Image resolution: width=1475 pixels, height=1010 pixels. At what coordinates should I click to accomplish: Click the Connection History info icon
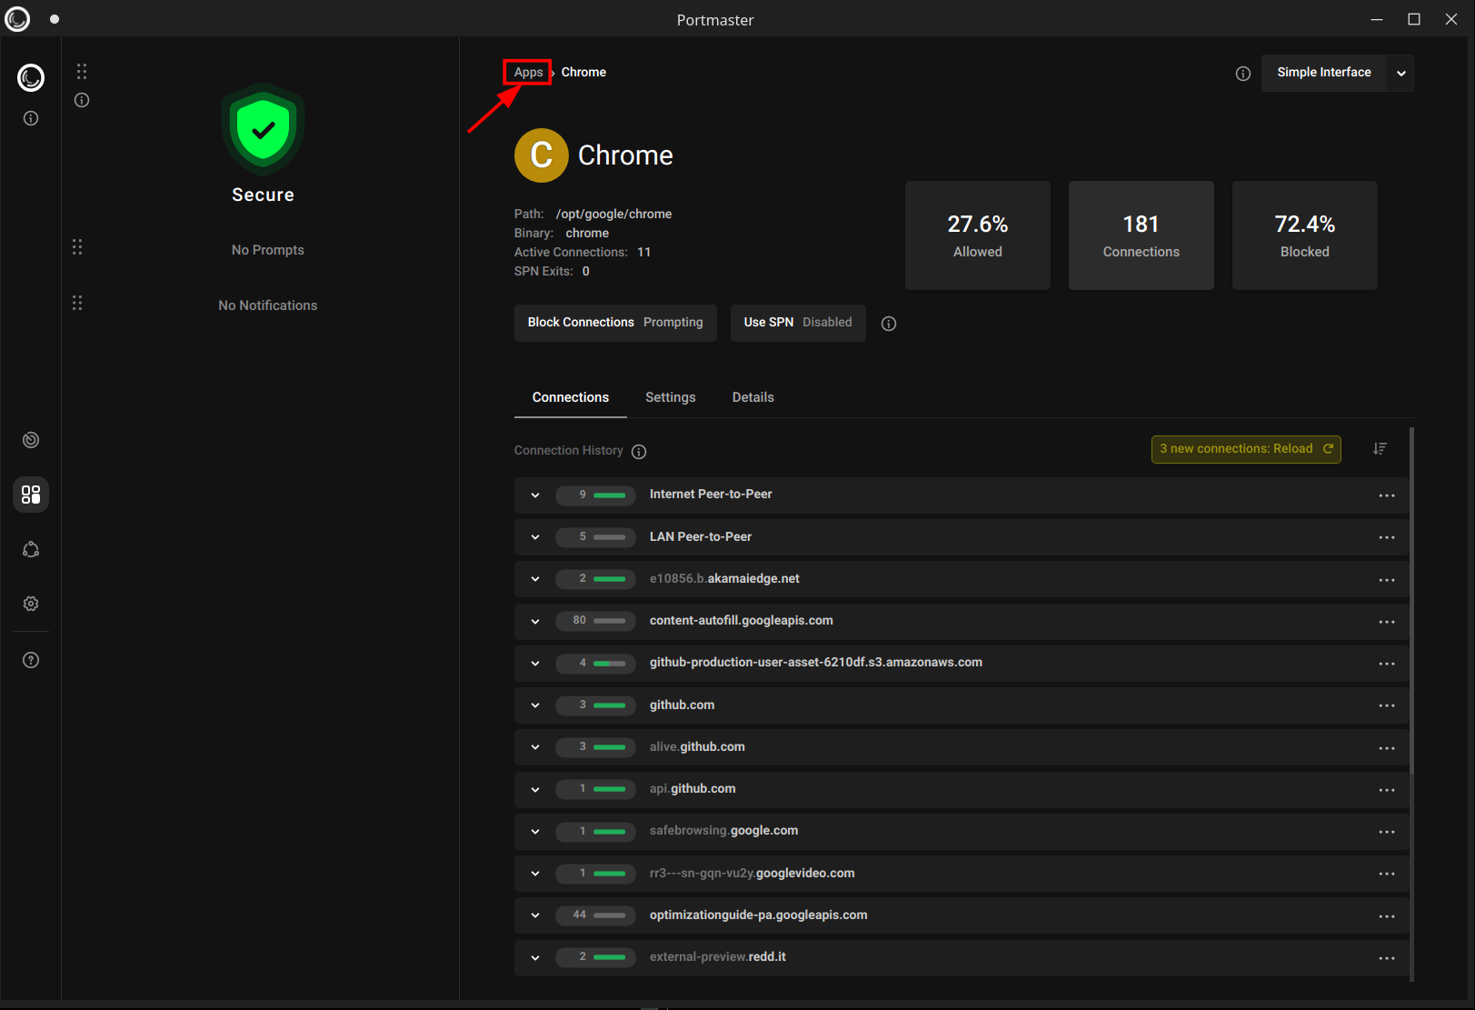(639, 452)
